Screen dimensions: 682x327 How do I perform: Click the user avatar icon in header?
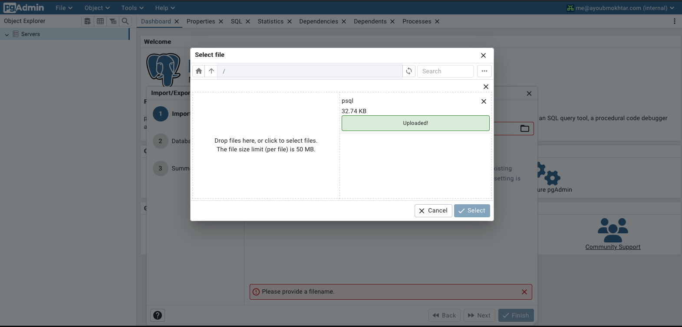coord(570,8)
